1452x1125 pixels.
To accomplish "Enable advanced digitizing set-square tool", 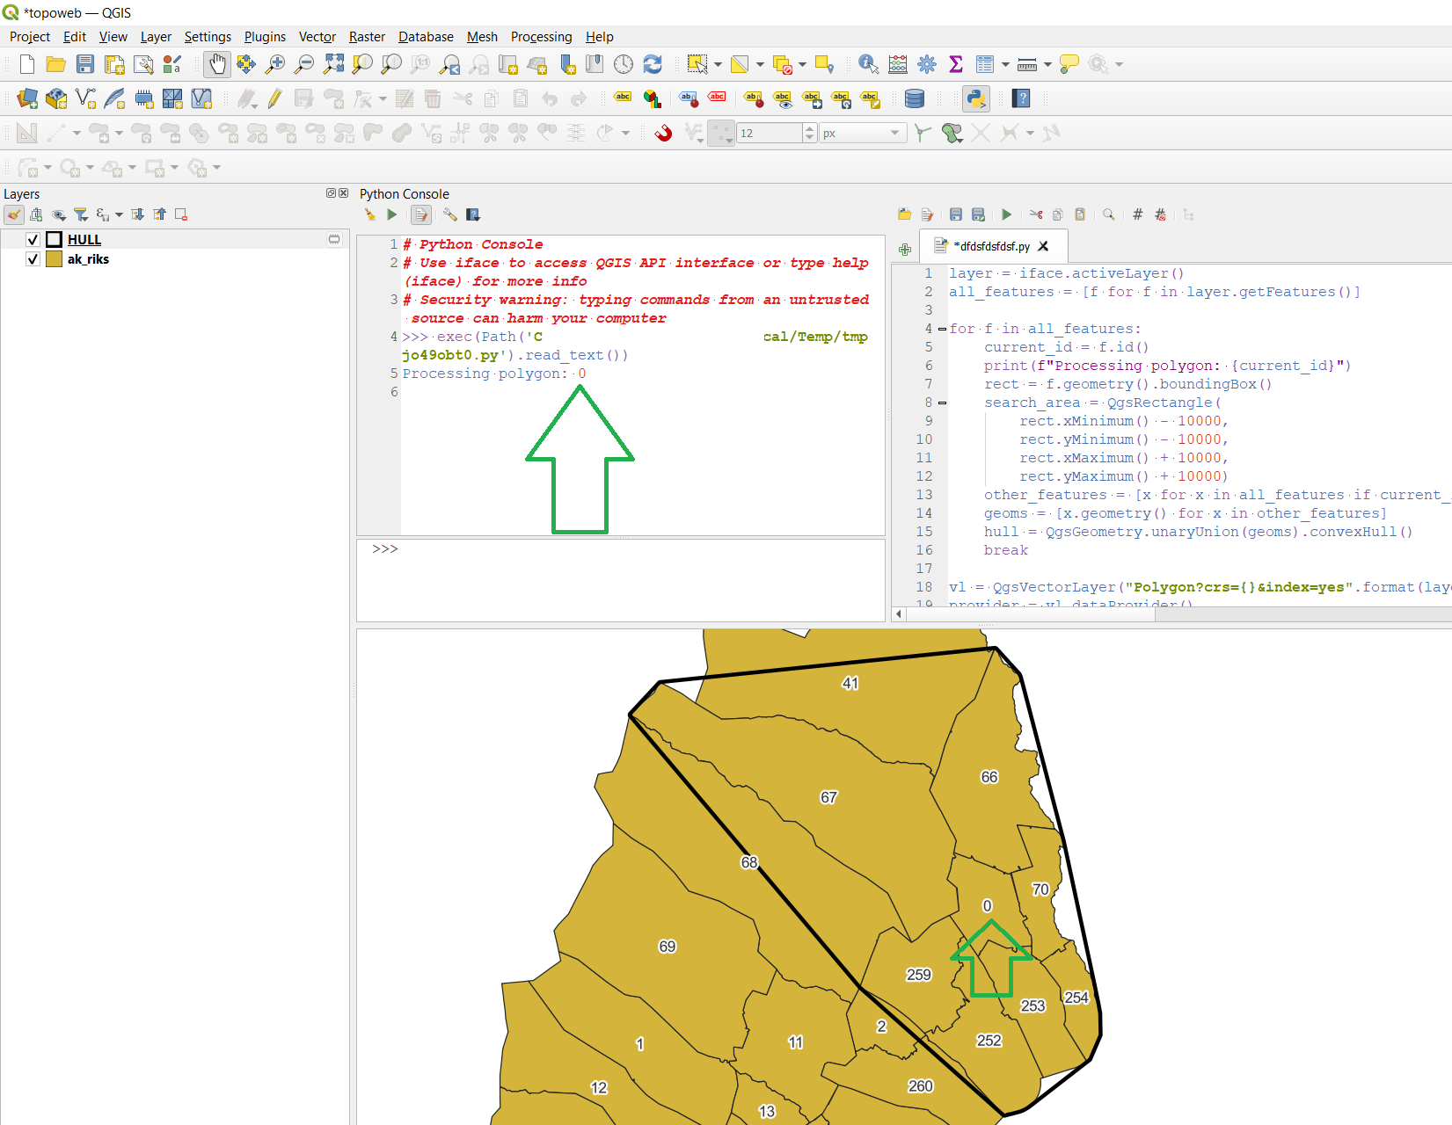I will tap(27, 133).
